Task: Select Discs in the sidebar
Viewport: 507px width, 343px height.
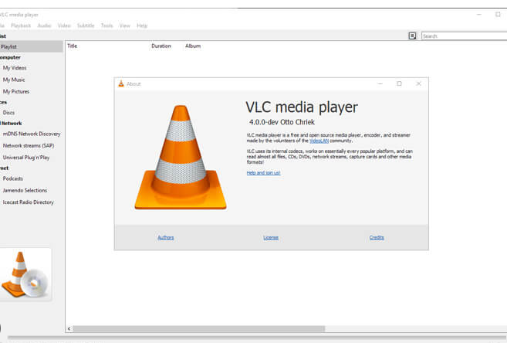Action: pyautogui.click(x=8, y=113)
